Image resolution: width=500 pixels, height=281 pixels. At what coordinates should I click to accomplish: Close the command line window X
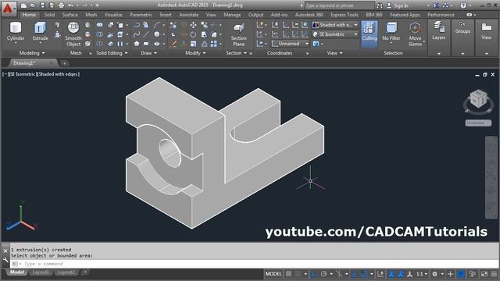(5, 251)
